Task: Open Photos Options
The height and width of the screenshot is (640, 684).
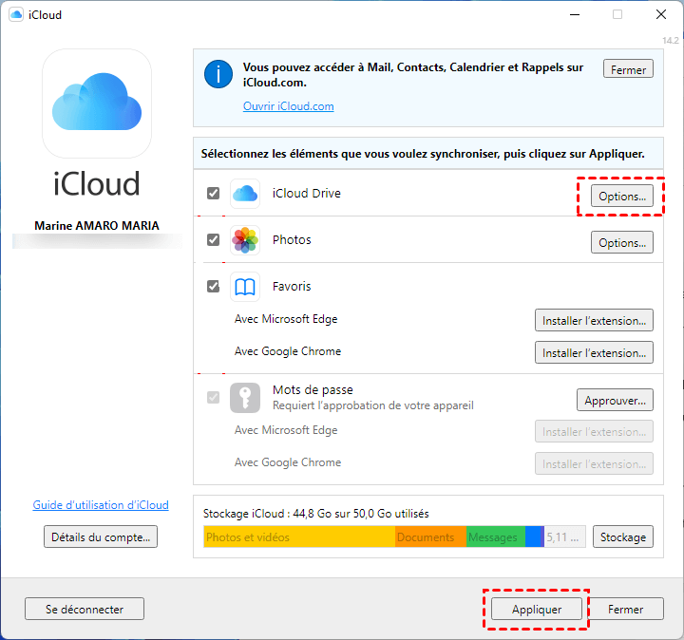Action: pos(622,242)
